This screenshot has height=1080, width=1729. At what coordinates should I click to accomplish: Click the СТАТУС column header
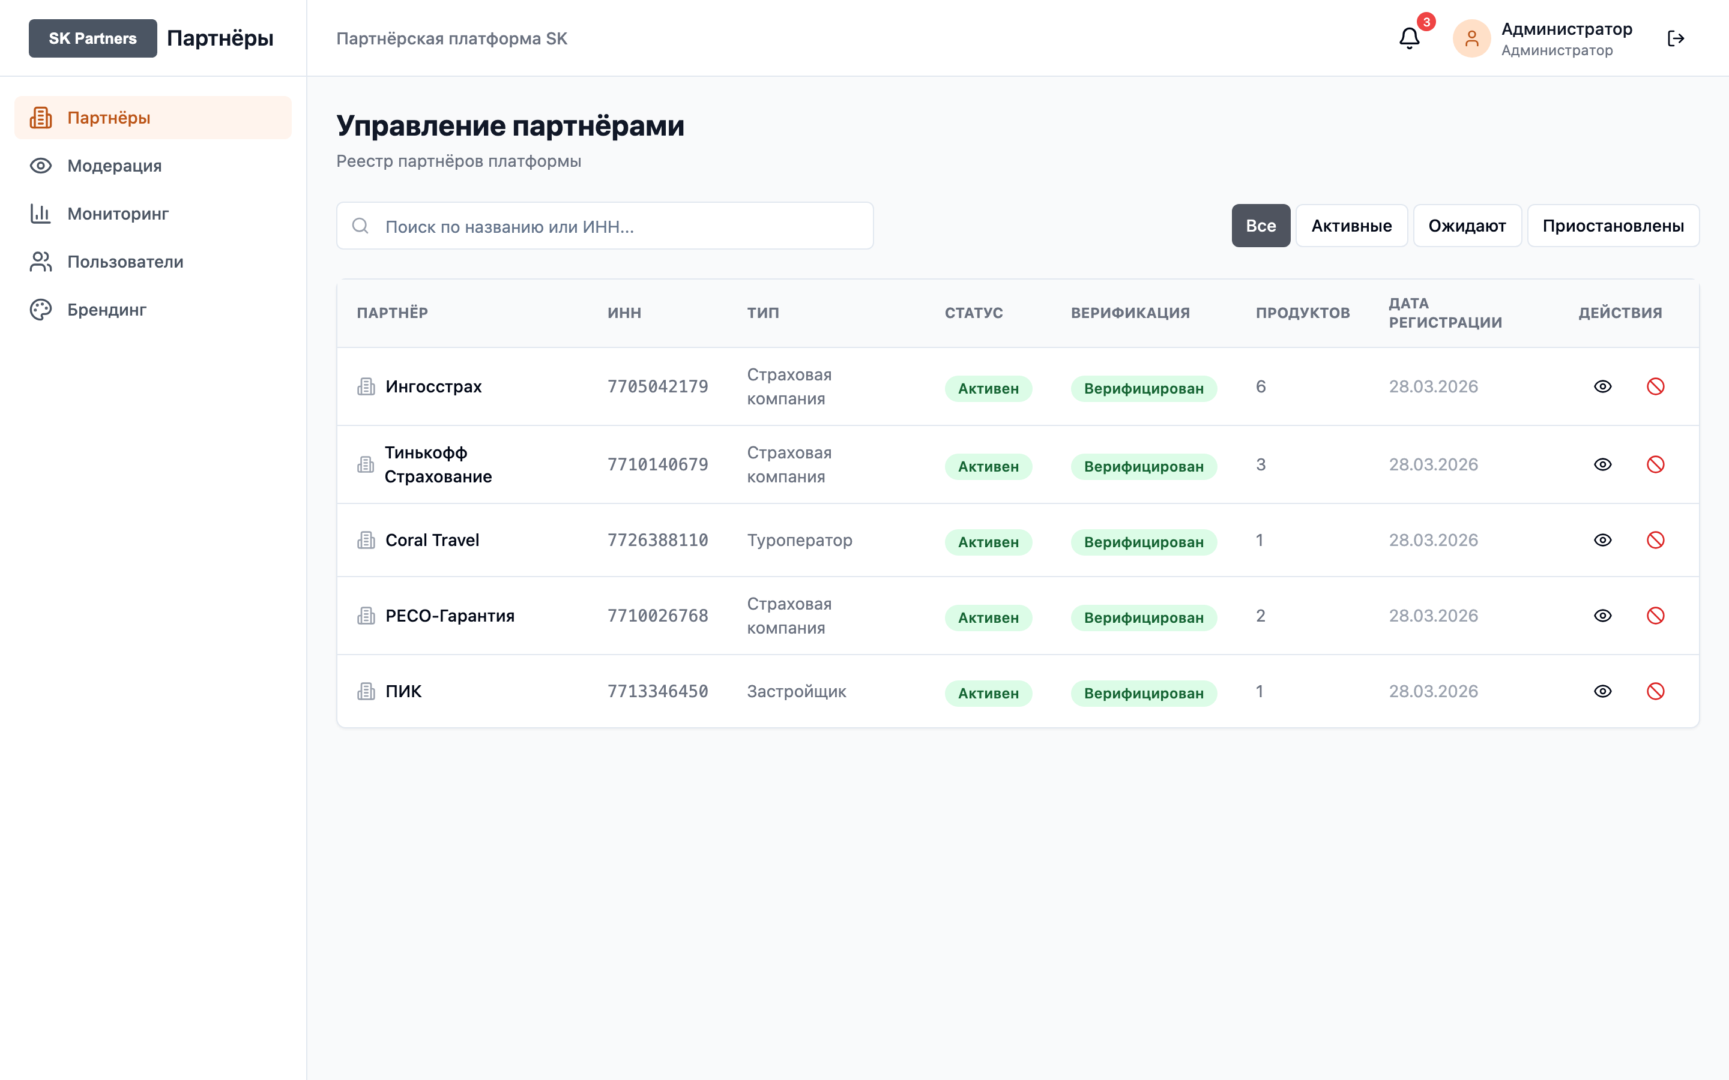pyautogui.click(x=974, y=313)
